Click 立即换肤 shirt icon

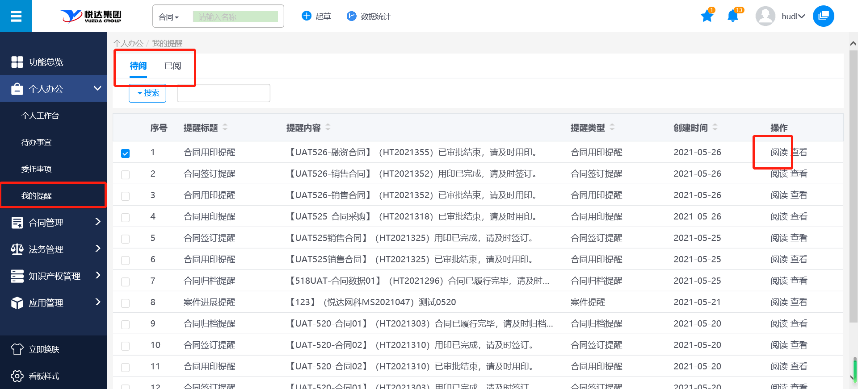coord(17,349)
